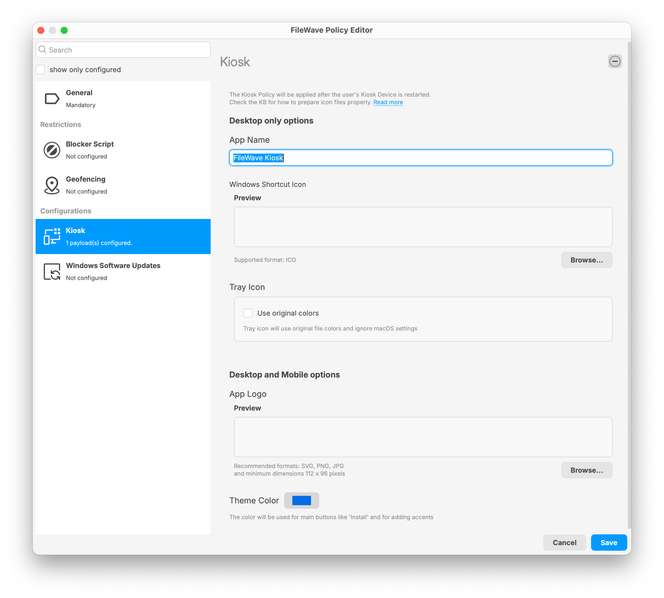Save the policy

click(609, 543)
